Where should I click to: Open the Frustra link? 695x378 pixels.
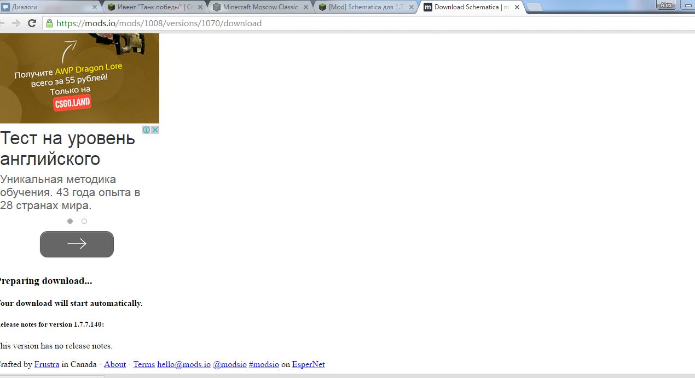[47, 364]
